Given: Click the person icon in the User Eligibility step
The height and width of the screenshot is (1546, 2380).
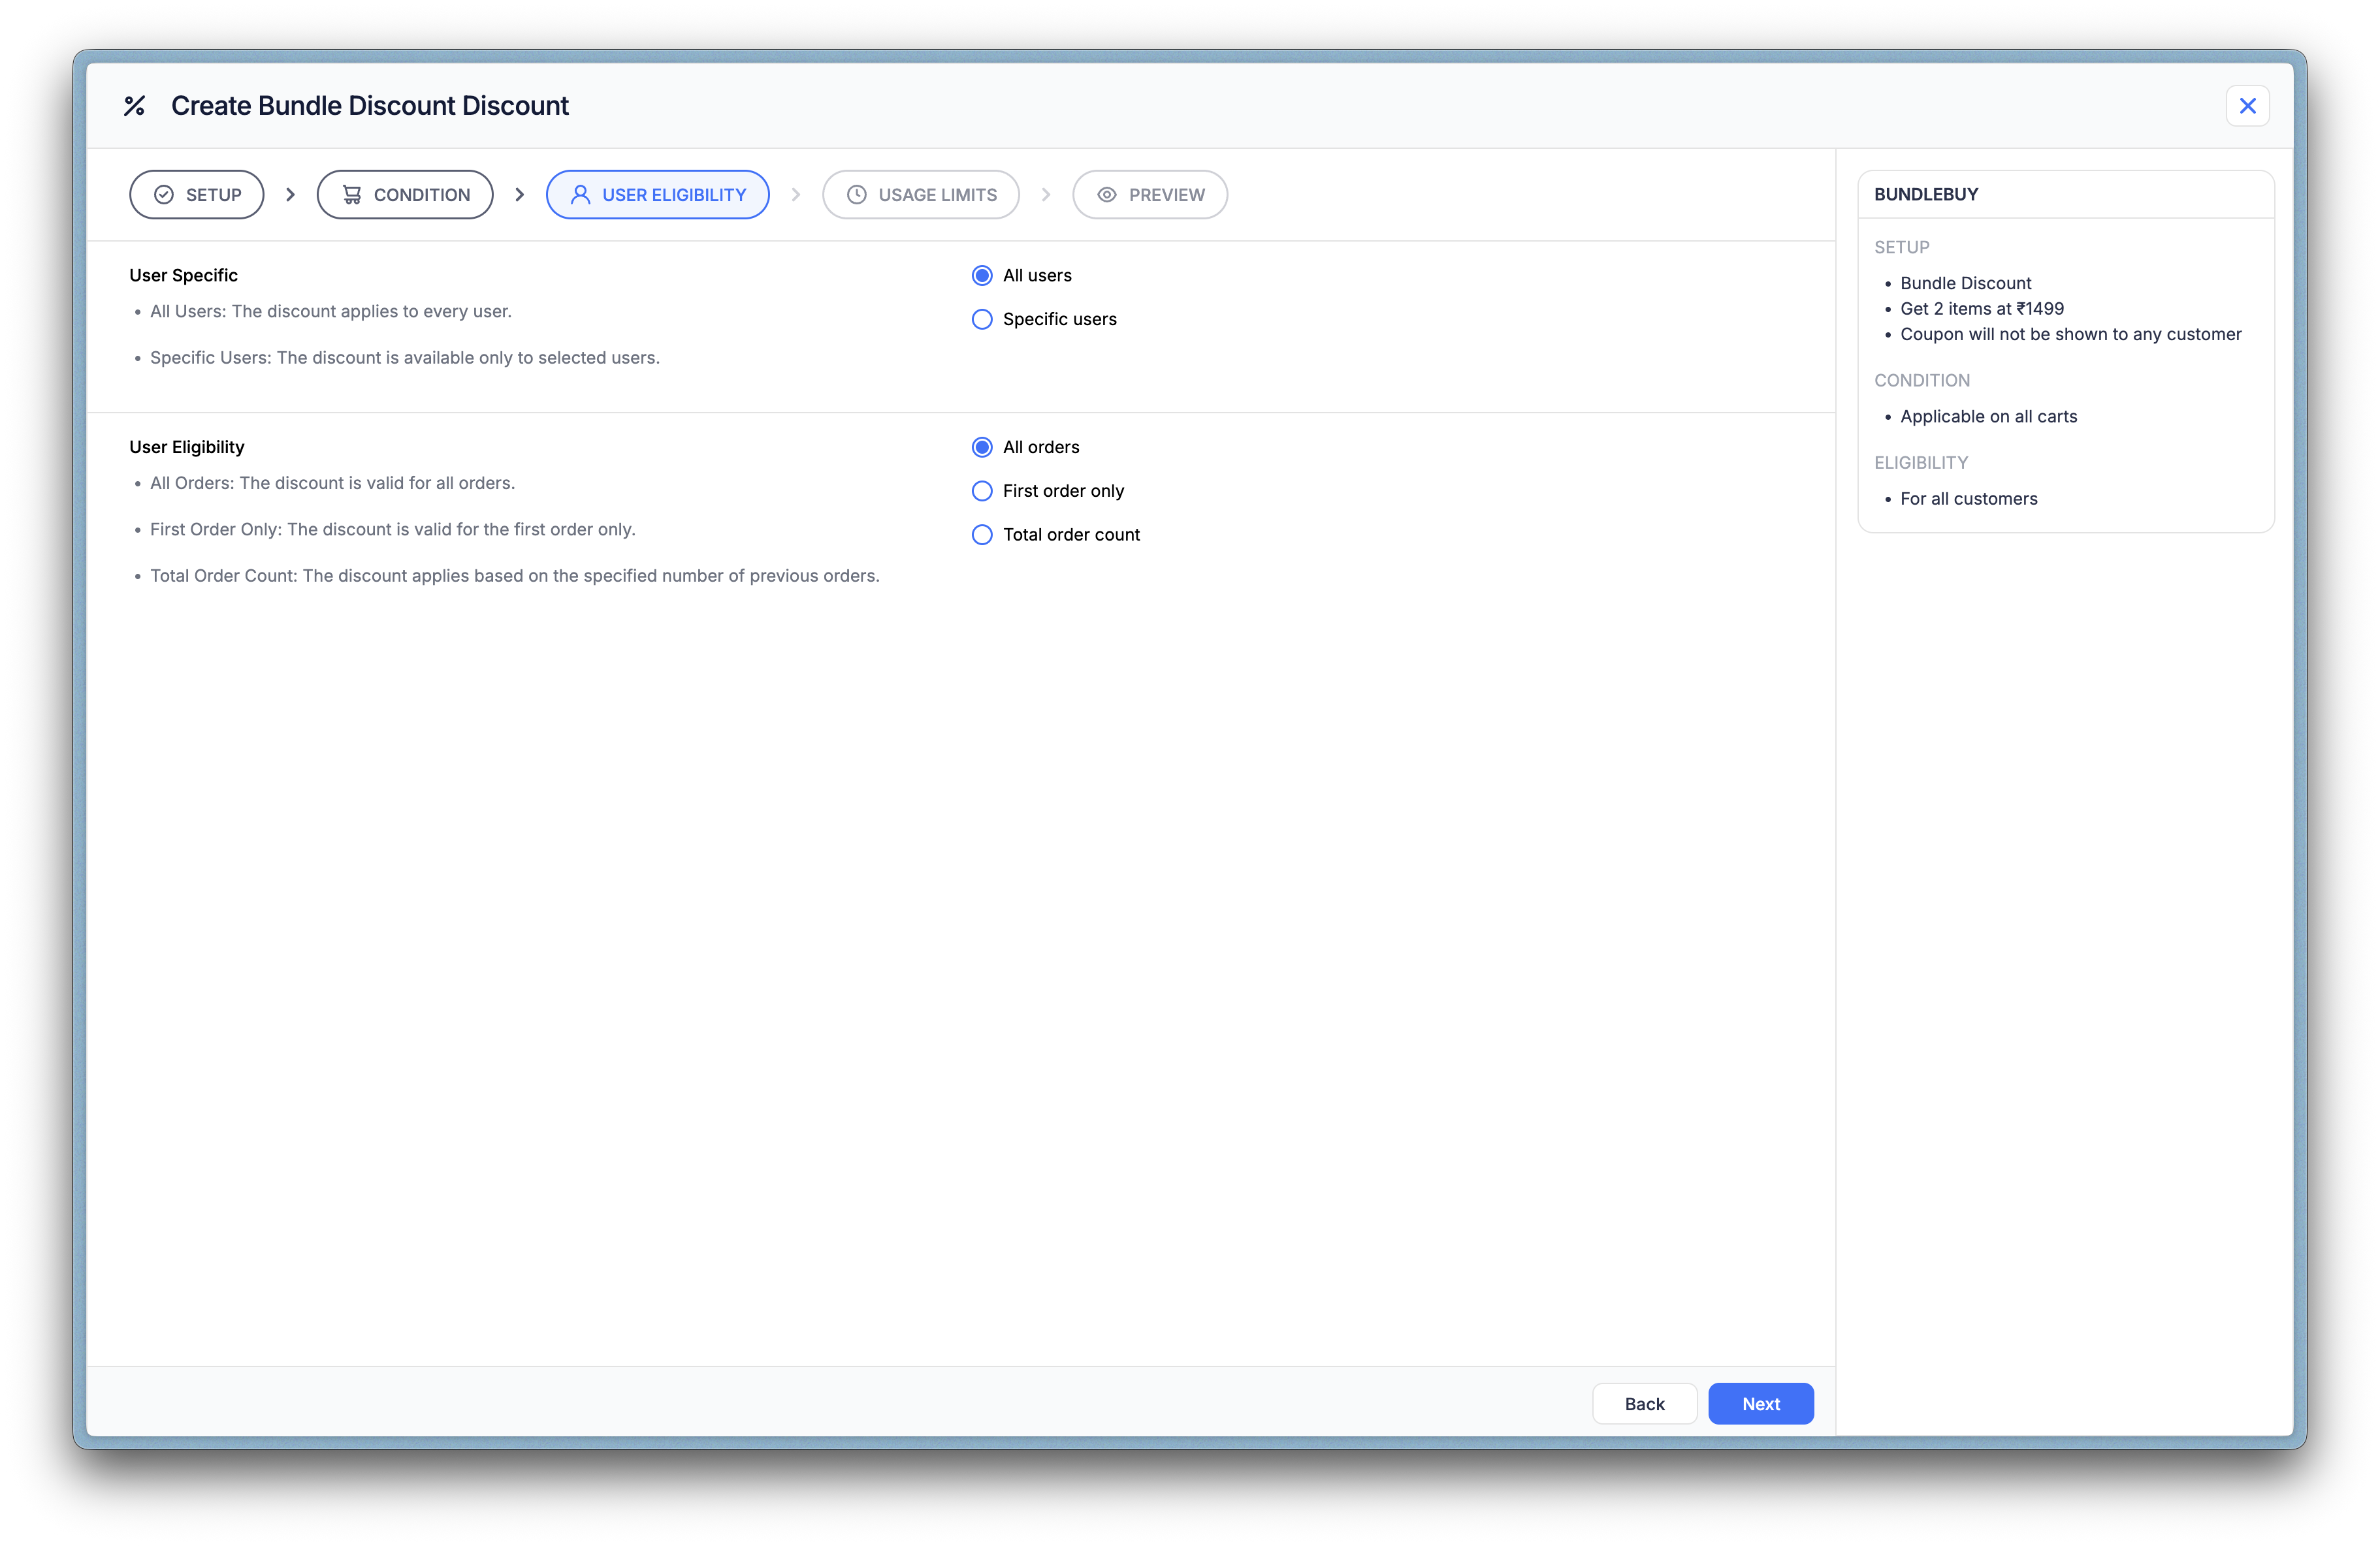Looking at the screenshot, I should 580,195.
